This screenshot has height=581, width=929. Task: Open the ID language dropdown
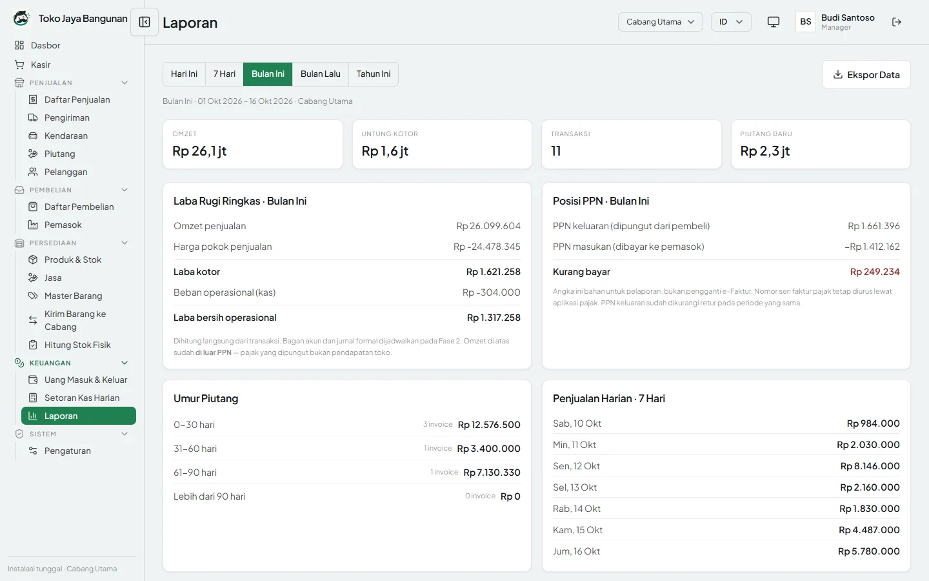coord(731,22)
